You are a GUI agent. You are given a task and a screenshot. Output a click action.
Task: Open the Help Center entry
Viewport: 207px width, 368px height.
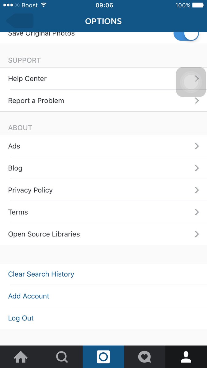pos(103,79)
